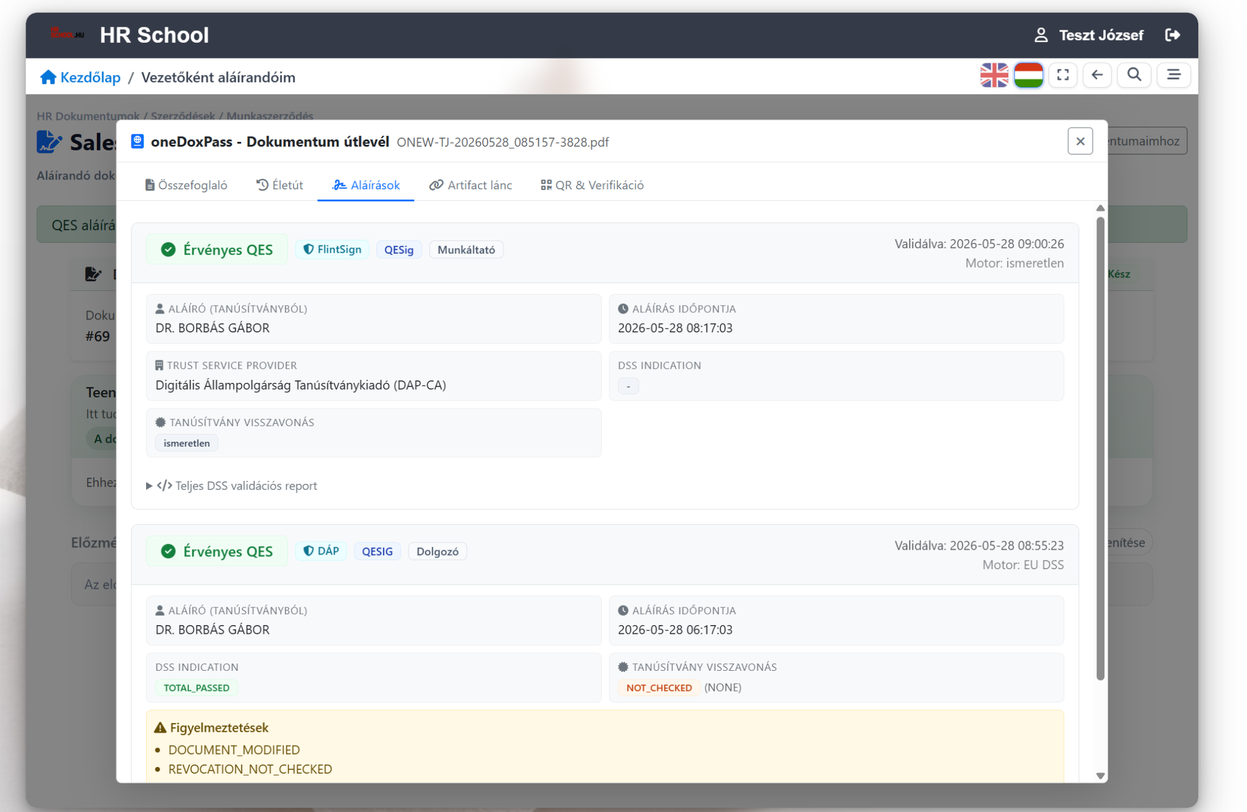Screen dimensions: 1247x812
Task: Click the Munkáltató role badge
Action: click(x=466, y=250)
